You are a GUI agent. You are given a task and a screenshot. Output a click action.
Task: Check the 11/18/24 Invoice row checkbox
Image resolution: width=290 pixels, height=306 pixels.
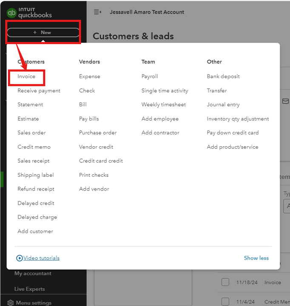(225, 282)
